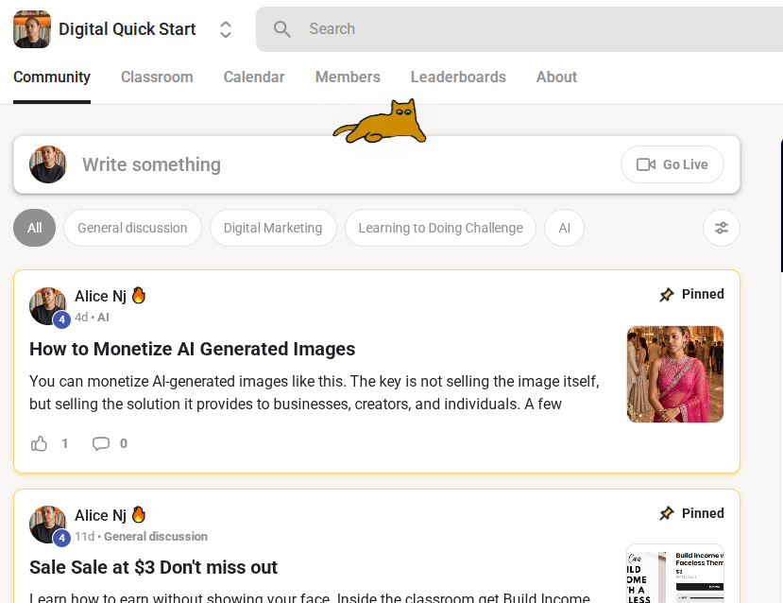Viewport: 783px width, 603px height.
Task: Open the pink saree image thumbnail
Action: [x=675, y=374]
